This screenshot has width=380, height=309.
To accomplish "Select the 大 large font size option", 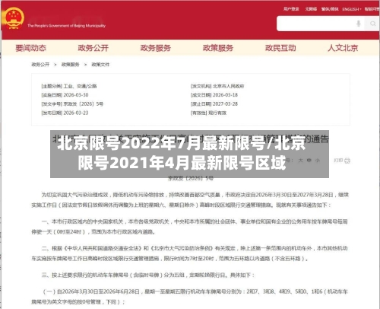I will pyautogui.click(x=301, y=161).
